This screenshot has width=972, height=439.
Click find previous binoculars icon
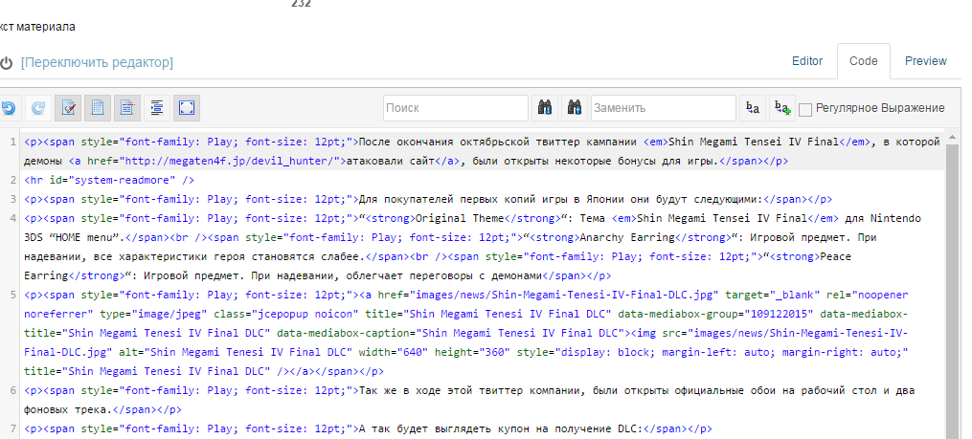coord(576,108)
